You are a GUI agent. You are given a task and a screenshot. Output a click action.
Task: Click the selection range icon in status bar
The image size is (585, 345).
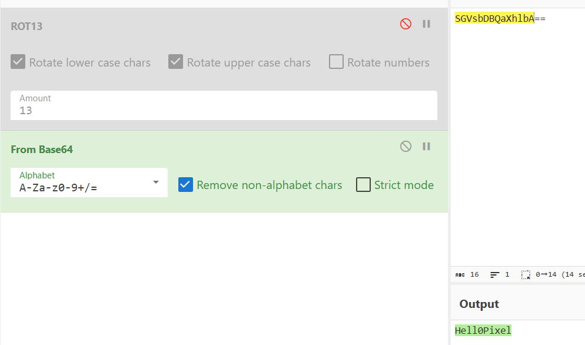[526, 275]
